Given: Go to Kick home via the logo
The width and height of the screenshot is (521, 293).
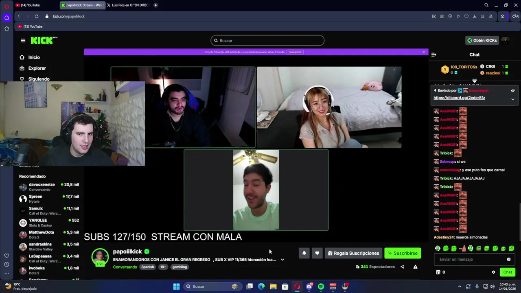Looking at the screenshot, I should tap(44, 40).
